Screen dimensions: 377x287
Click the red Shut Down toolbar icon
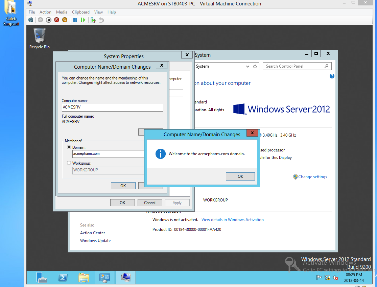pyautogui.click(x=57, y=20)
